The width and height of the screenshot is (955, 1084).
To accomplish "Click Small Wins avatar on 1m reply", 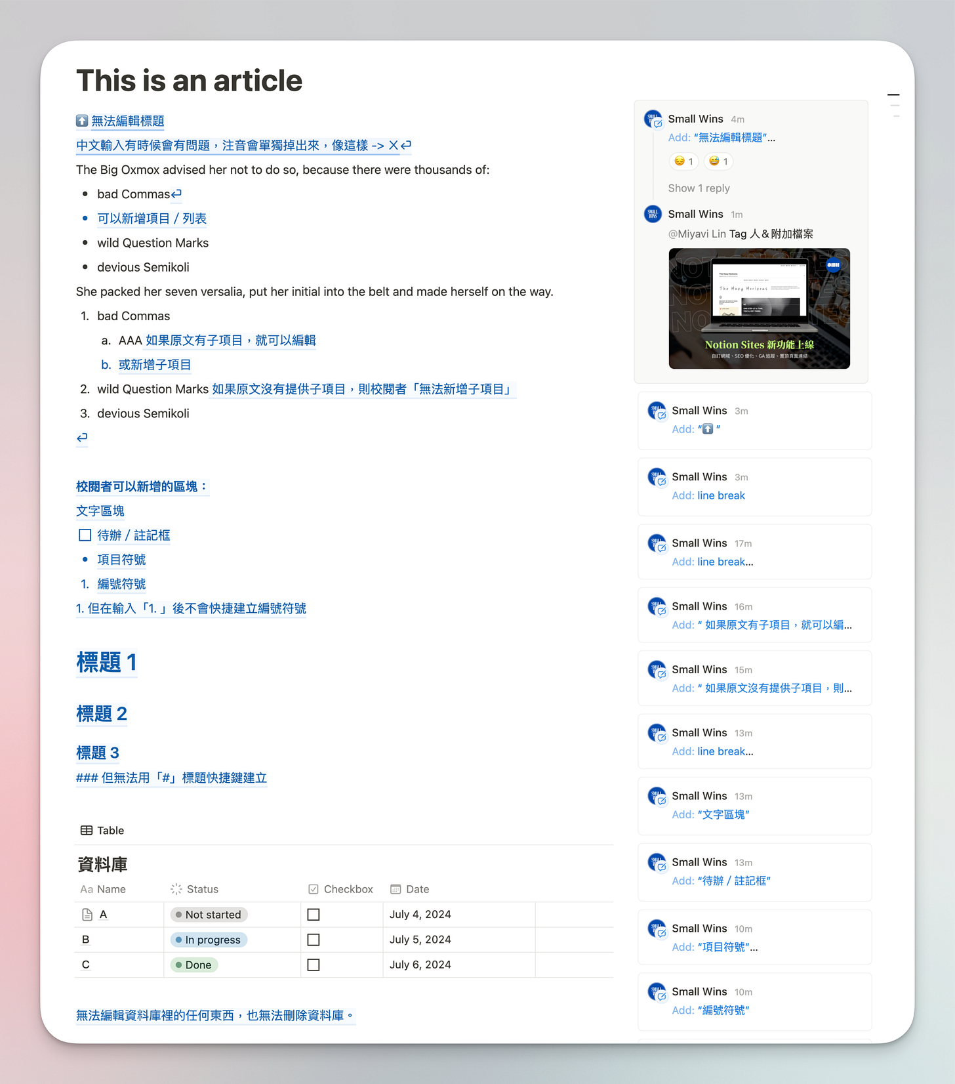I will point(653,214).
